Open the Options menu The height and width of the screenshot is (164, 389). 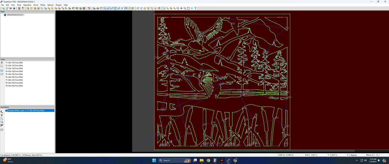(x=50, y=5)
